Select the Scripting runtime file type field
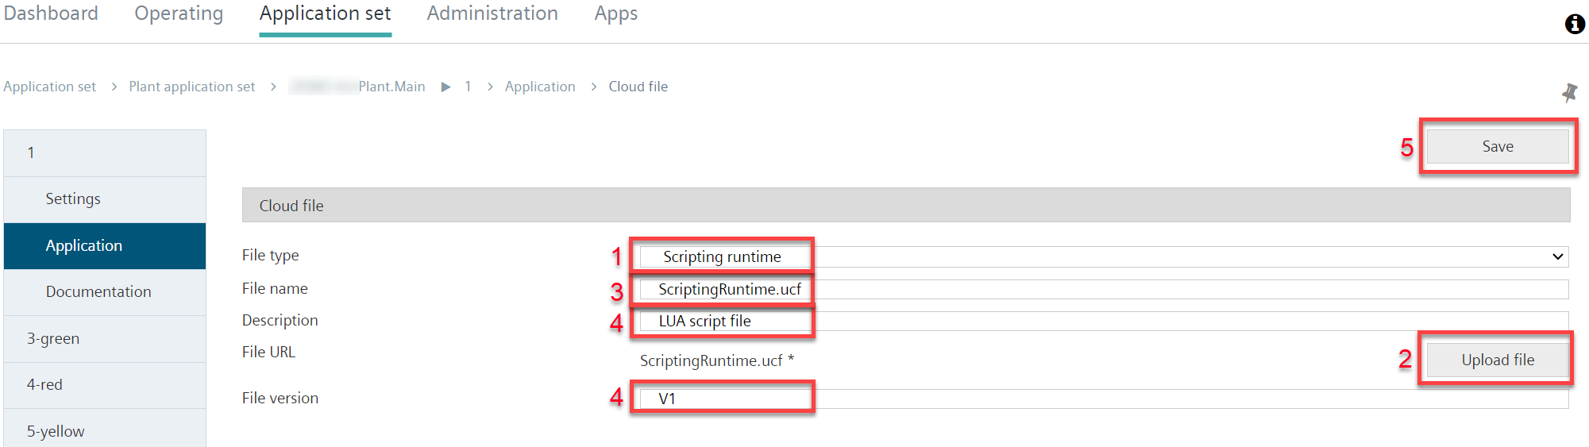The image size is (1589, 447). 1104,256
